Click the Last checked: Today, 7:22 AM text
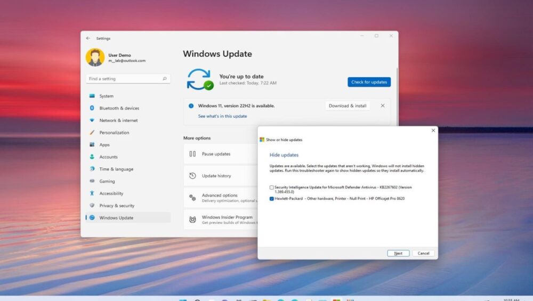533x301 pixels. (x=248, y=83)
